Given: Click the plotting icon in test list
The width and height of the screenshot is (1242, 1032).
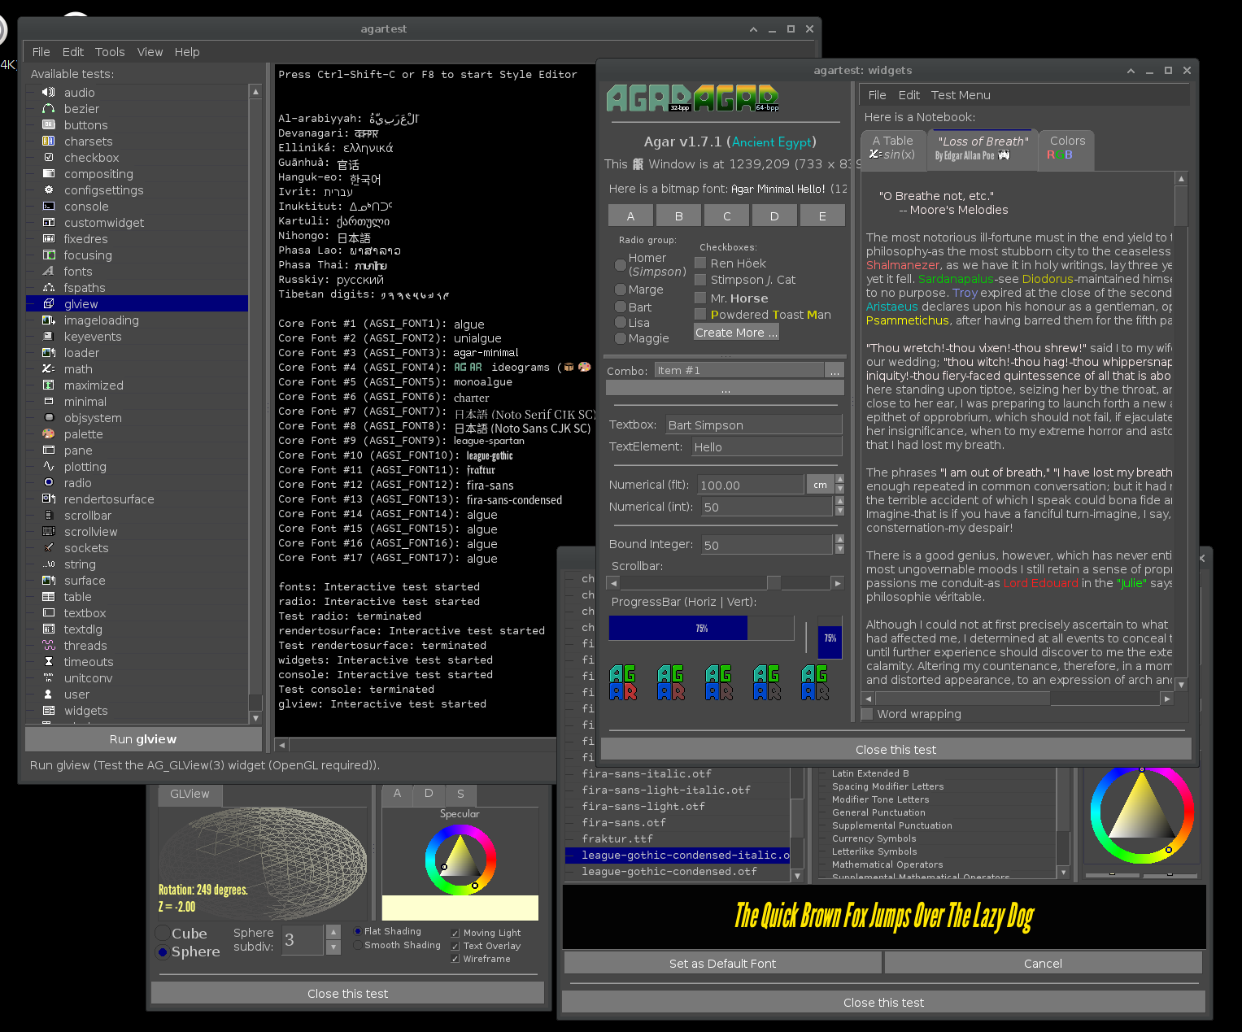Looking at the screenshot, I should 48,467.
